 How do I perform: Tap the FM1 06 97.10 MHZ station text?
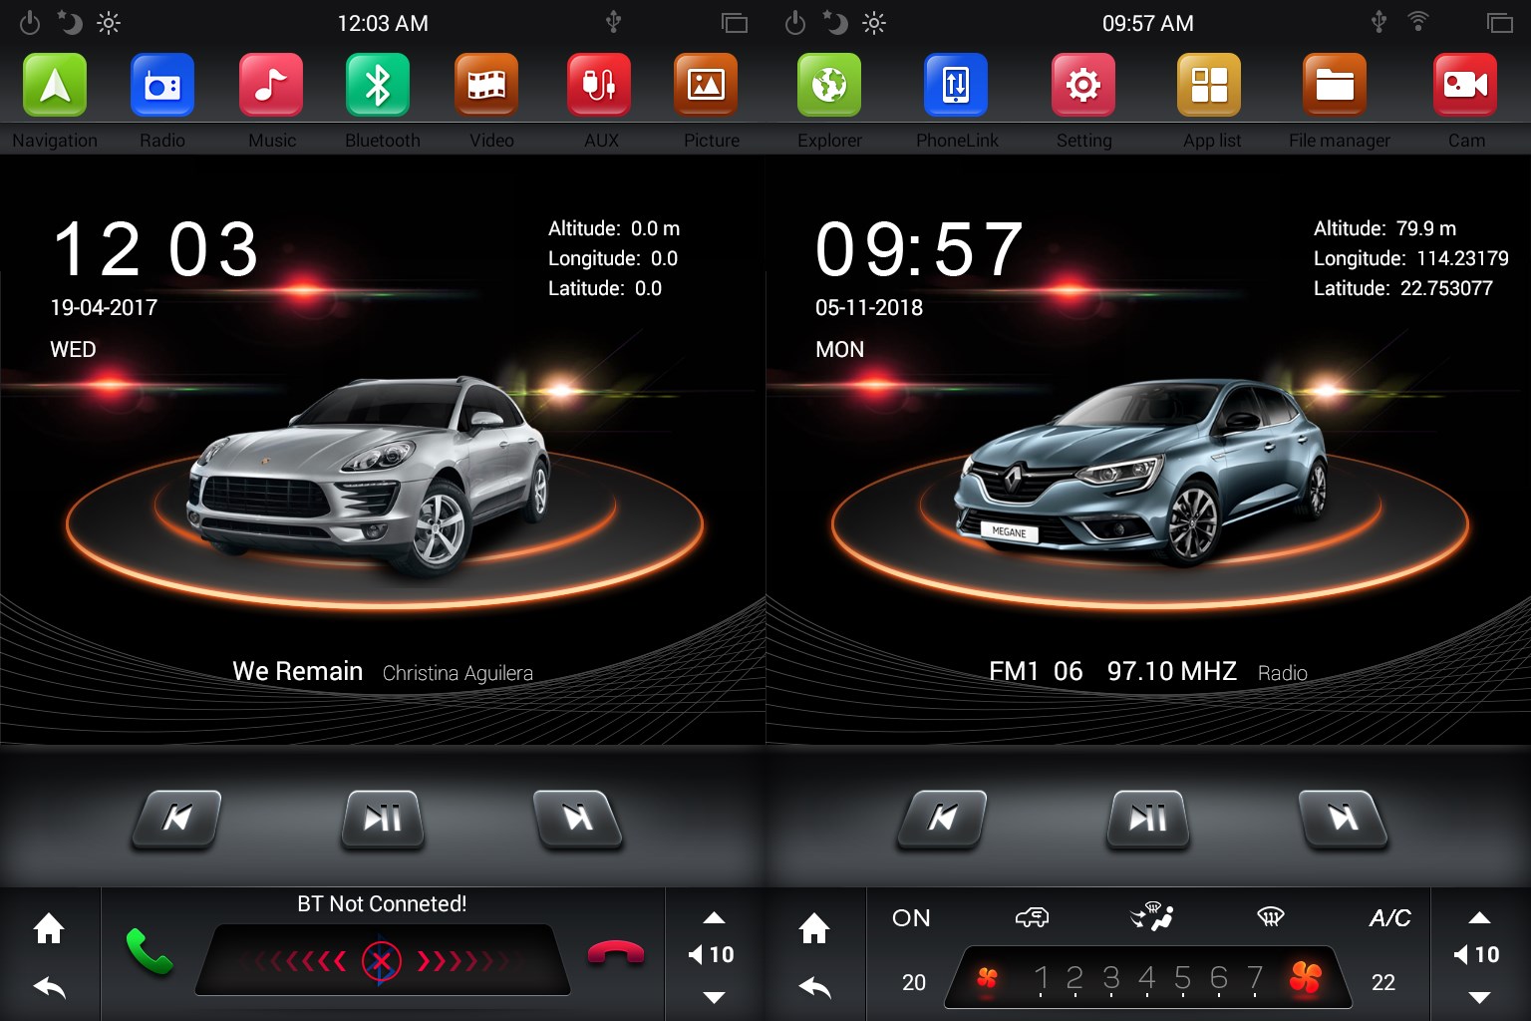pyautogui.click(x=1112, y=671)
